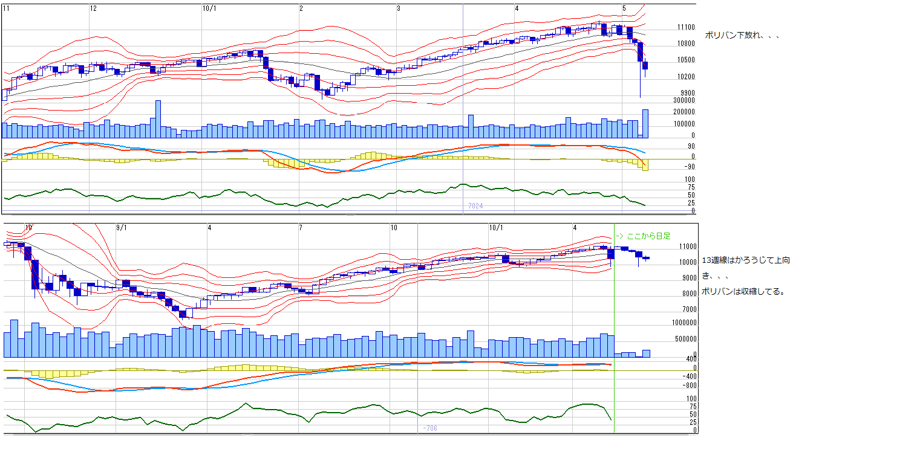The height and width of the screenshot is (464, 917).
Task: Click the '11000' price label in lower chart
Action: pos(688,247)
